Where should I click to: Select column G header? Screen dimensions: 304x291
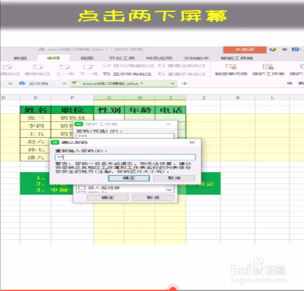[x=109, y=98]
